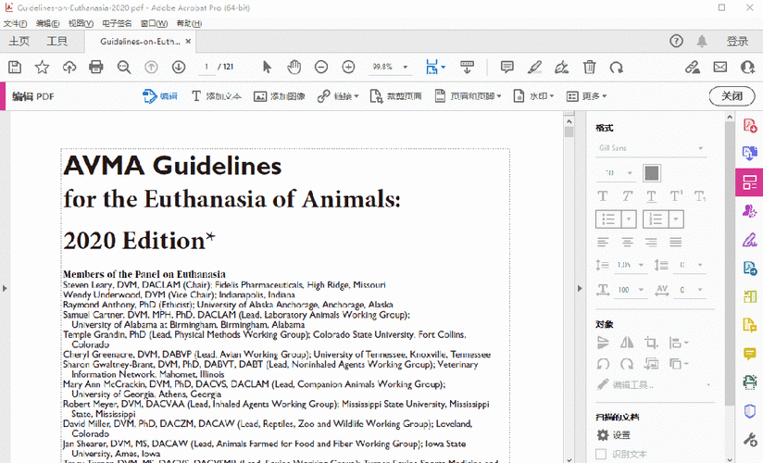Open the Gill Sans font dropdown
Viewport: 763px width, 463px height.
pyautogui.click(x=652, y=148)
